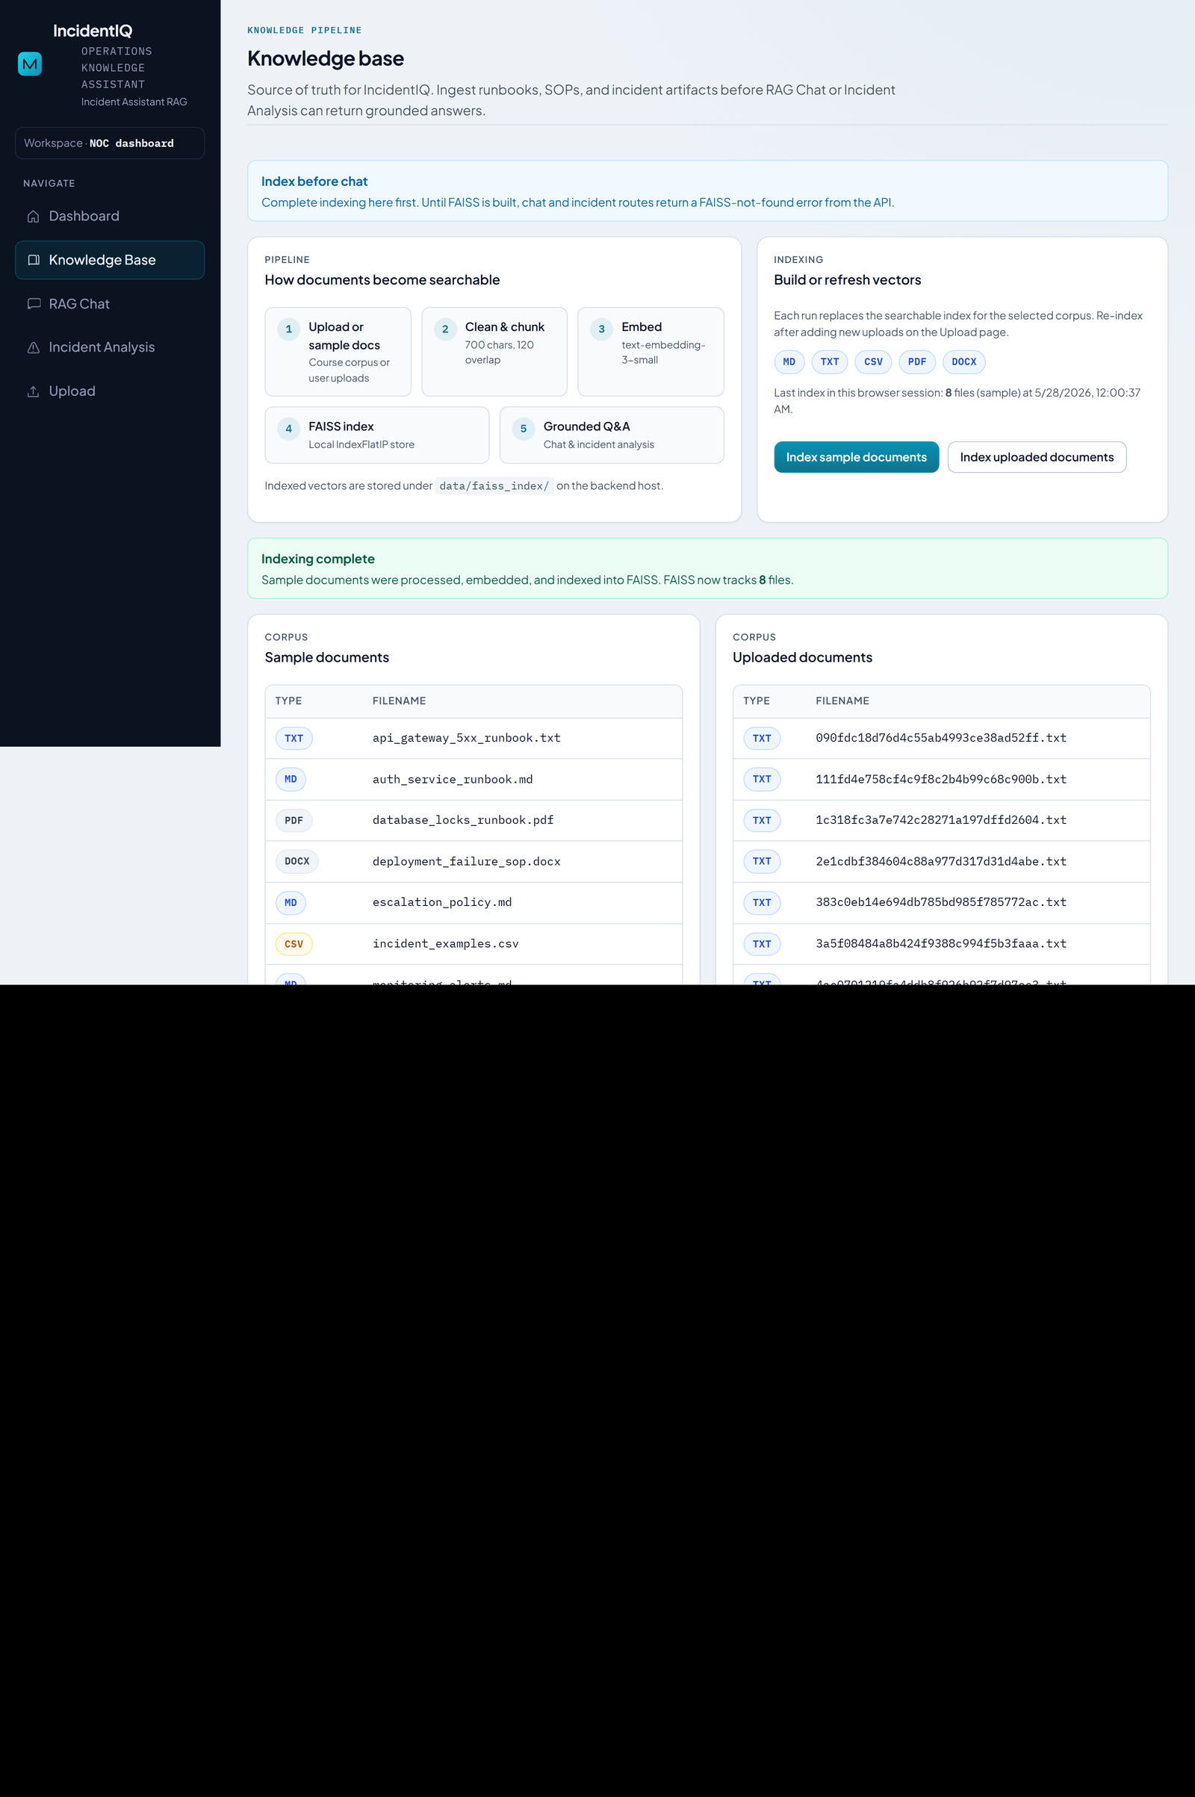Click step 5 Grounded Q&A card

[x=611, y=435]
